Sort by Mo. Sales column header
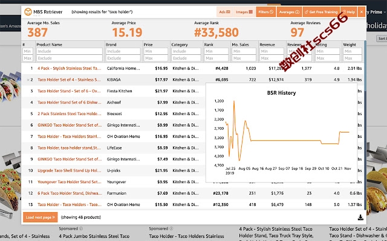387x241 pixels. 241,45
